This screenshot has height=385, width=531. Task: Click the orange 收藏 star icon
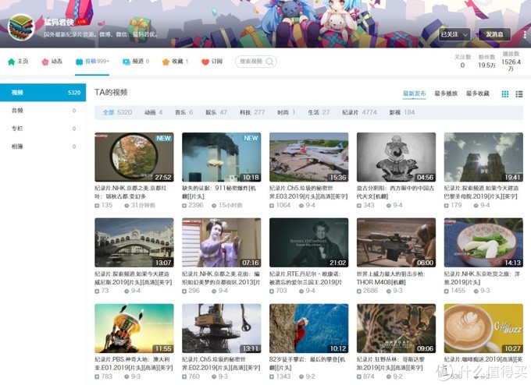pos(166,62)
